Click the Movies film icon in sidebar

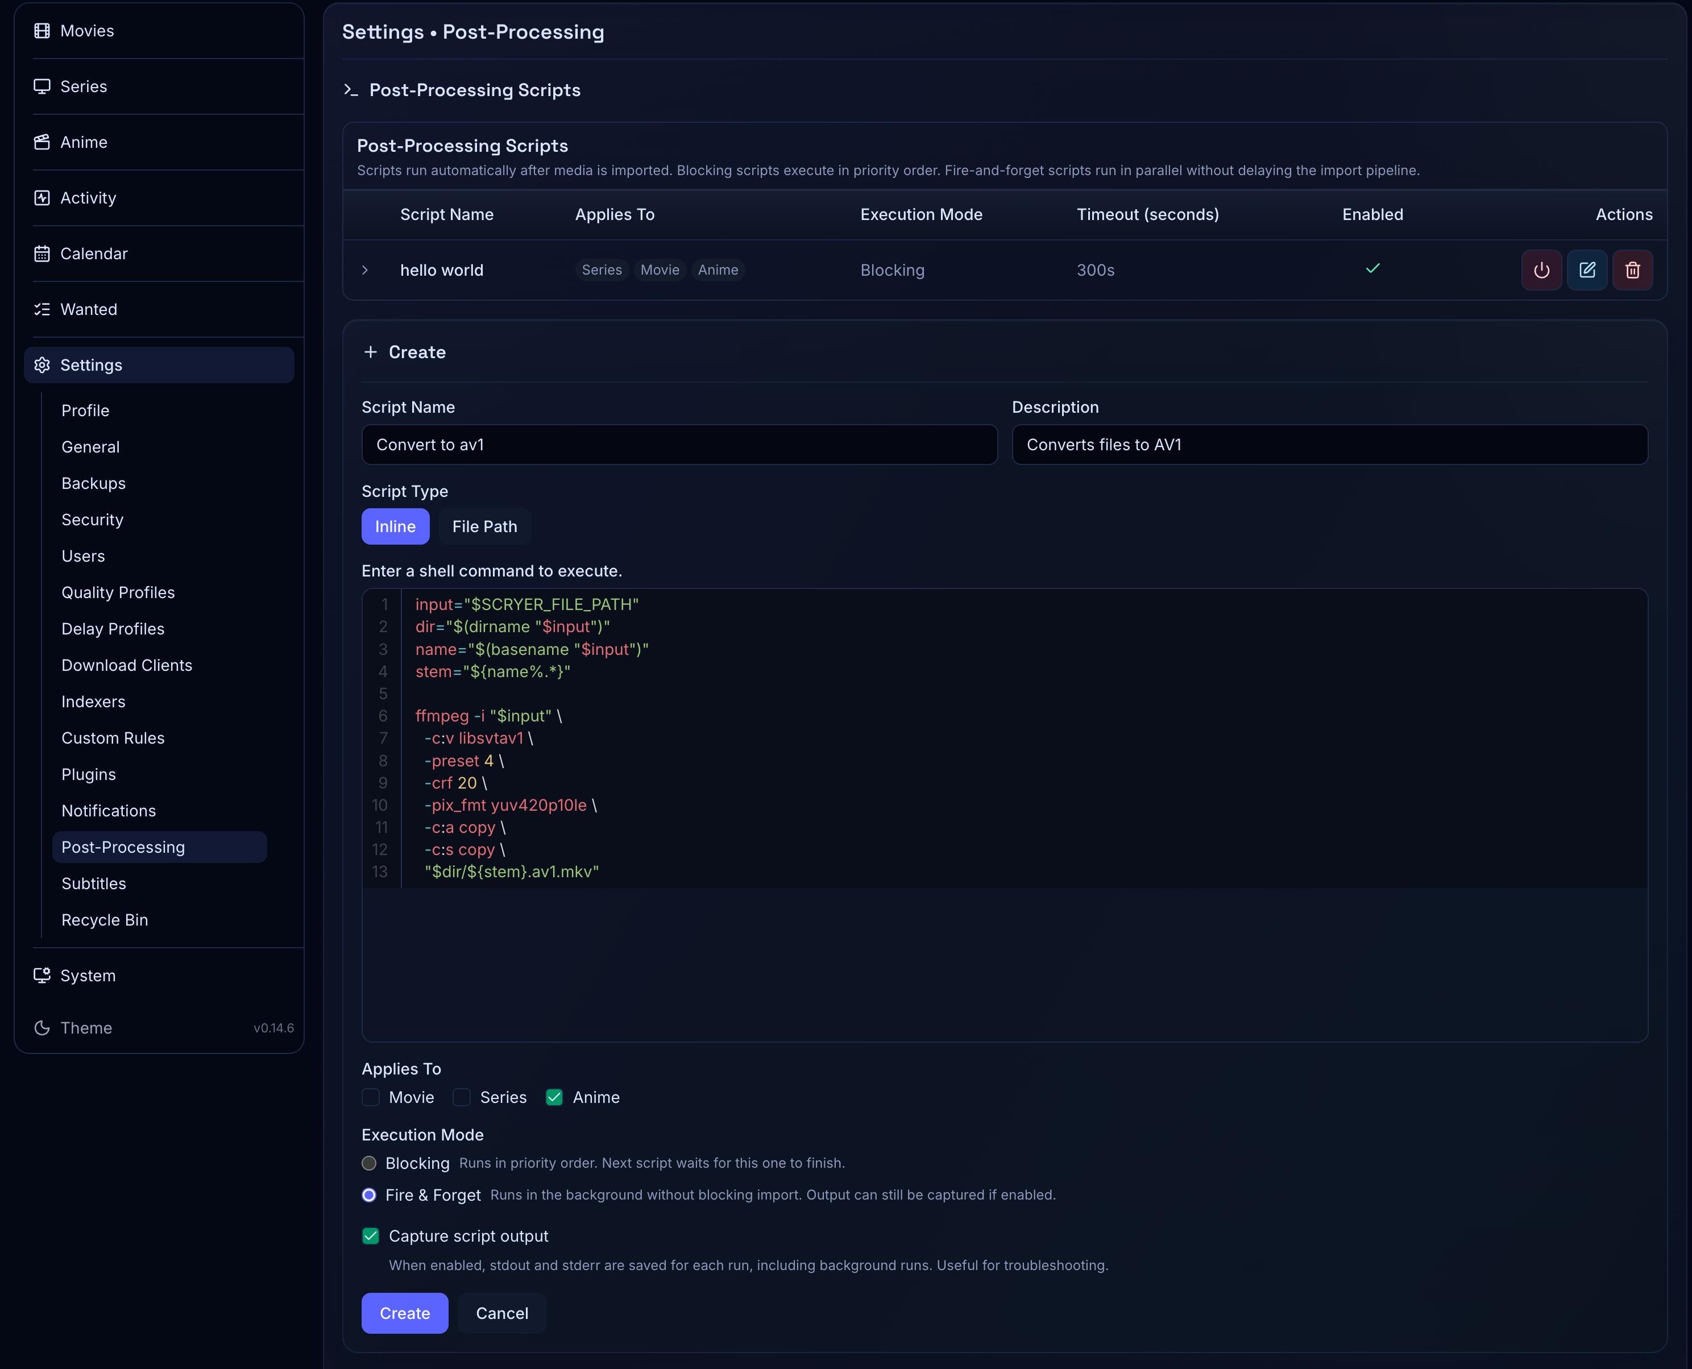(x=42, y=31)
